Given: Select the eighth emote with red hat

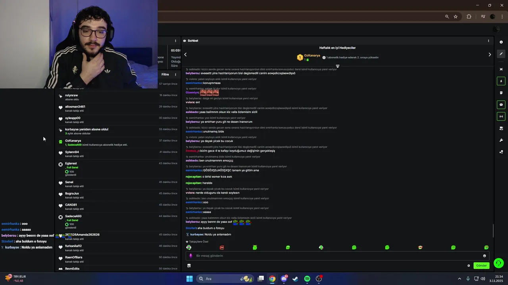Looking at the screenshot, I should 420,247.
